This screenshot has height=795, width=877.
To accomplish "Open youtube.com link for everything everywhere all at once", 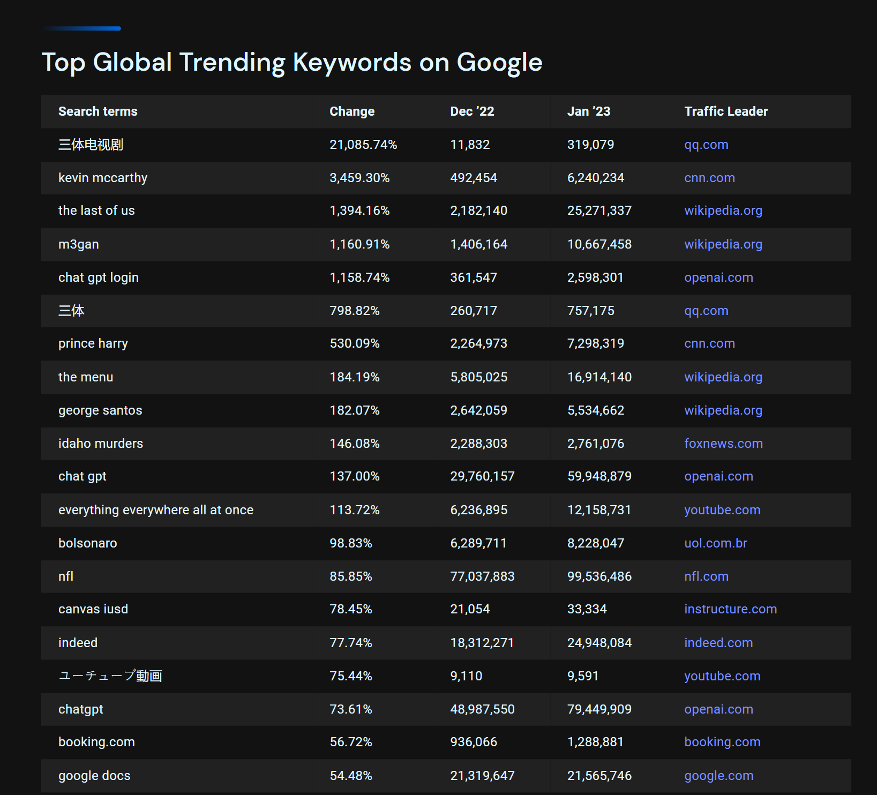I will click(722, 510).
